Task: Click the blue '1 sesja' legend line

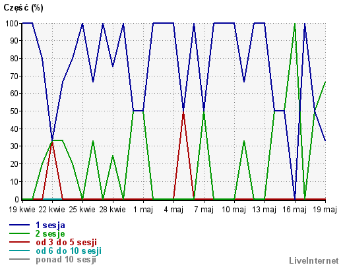Action: (x=19, y=225)
